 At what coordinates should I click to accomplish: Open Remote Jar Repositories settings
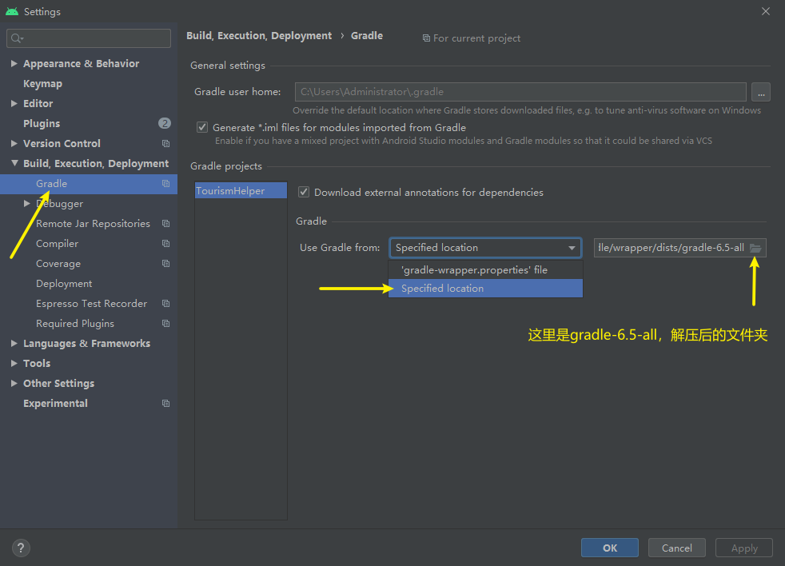coord(93,224)
